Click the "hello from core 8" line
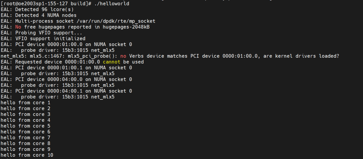Image resolution: width=363 pixels, height=159 pixels. (25, 143)
